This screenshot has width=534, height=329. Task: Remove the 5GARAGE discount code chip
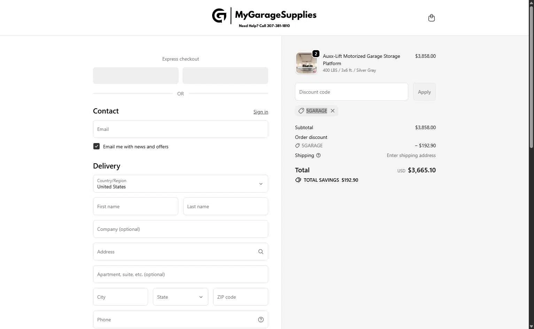(333, 111)
